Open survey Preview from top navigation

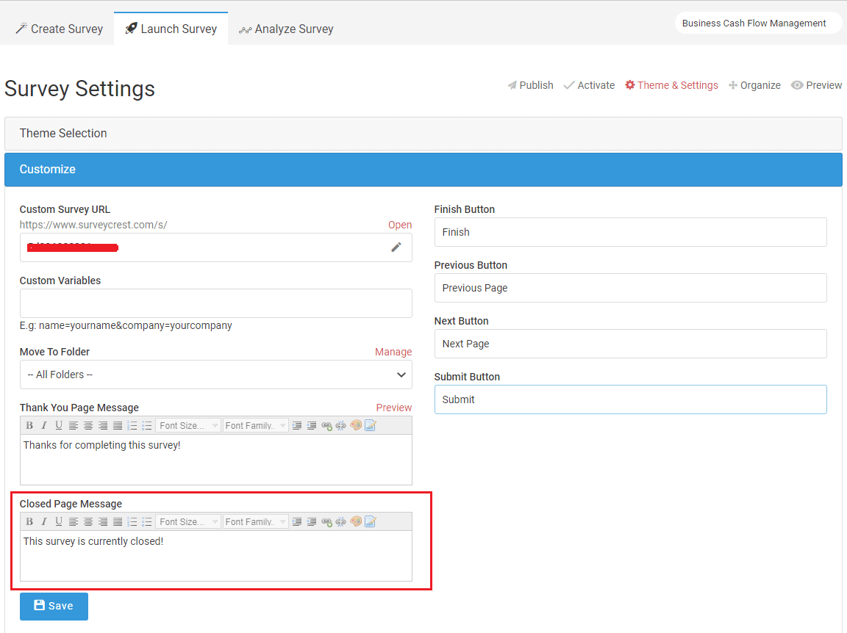tap(816, 85)
